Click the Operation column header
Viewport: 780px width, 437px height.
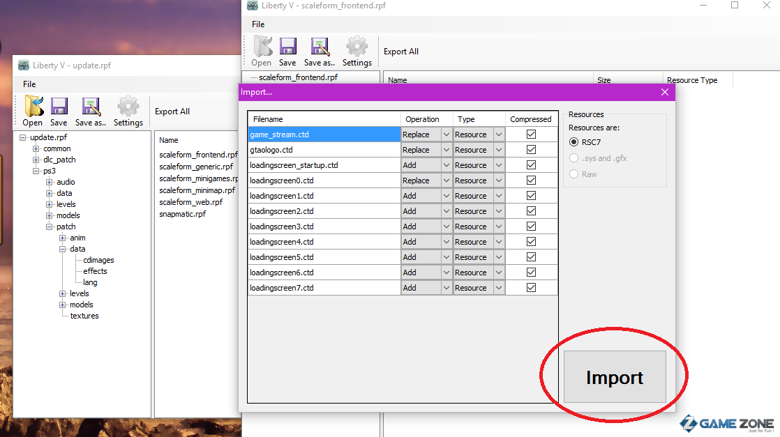(x=427, y=119)
